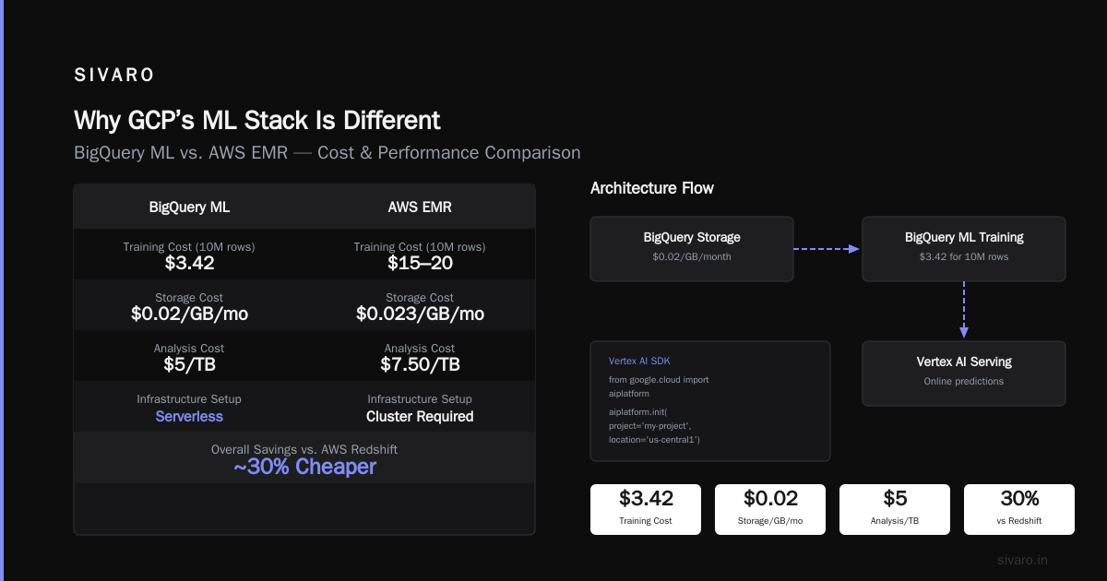The width and height of the screenshot is (1107, 581).
Task: Select the $5/TB analysis cost table value
Action: 189,364
